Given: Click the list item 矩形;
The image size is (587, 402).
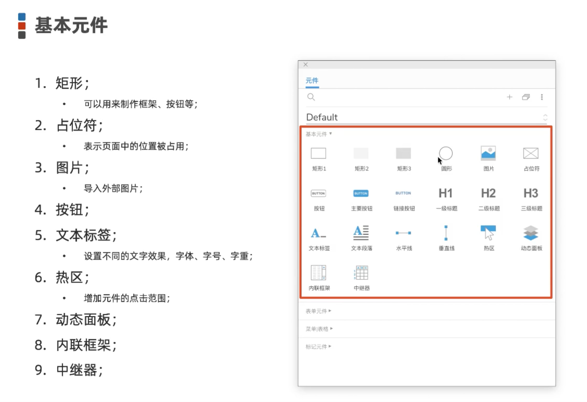Looking at the screenshot, I should 72,83.
